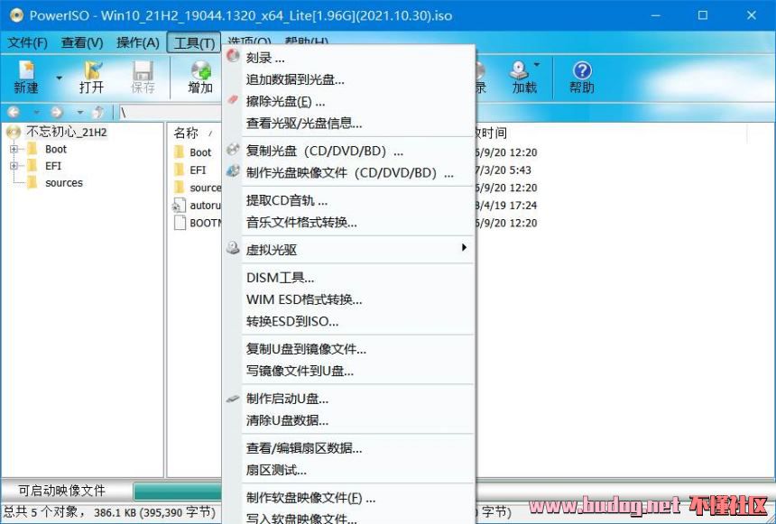Open the dropdown arrow next to 新建
This screenshot has height=524, width=776.
tap(60, 78)
